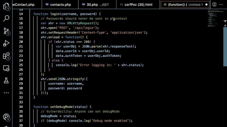The width and height of the screenshot is (227, 127).
Task: Open the Search view in activity bar
Action: tap(6, 18)
